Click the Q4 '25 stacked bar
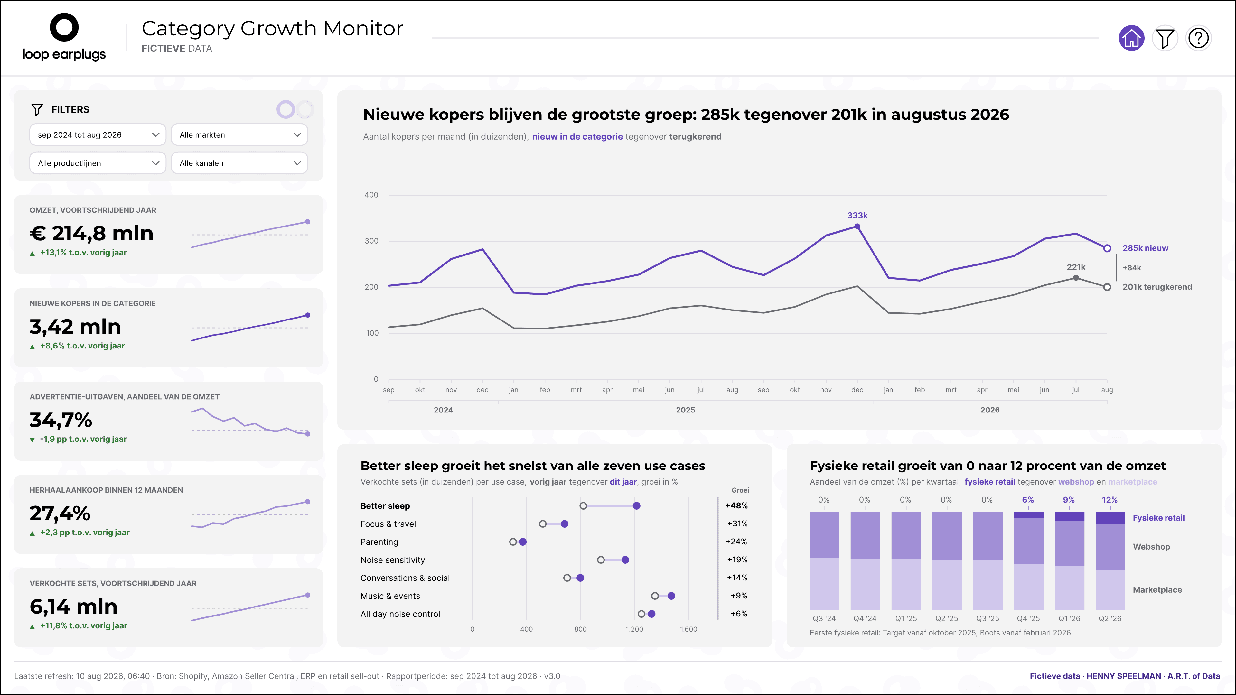The width and height of the screenshot is (1236, 695). pyautogui.click(x=1028, y=561)
